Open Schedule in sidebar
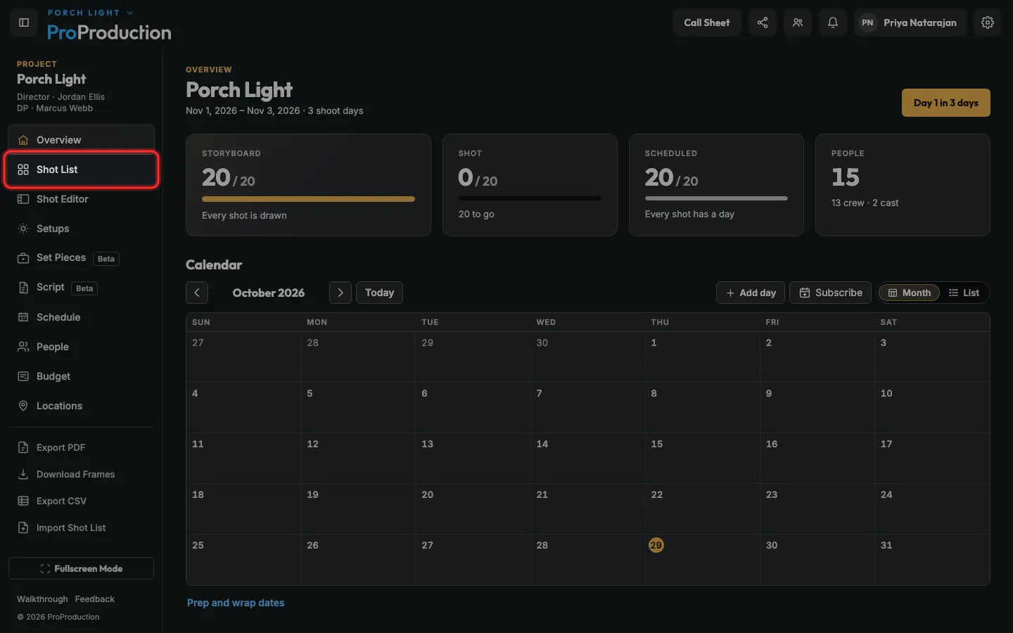This screenshot has width=1013, height=633. [82, 317]
